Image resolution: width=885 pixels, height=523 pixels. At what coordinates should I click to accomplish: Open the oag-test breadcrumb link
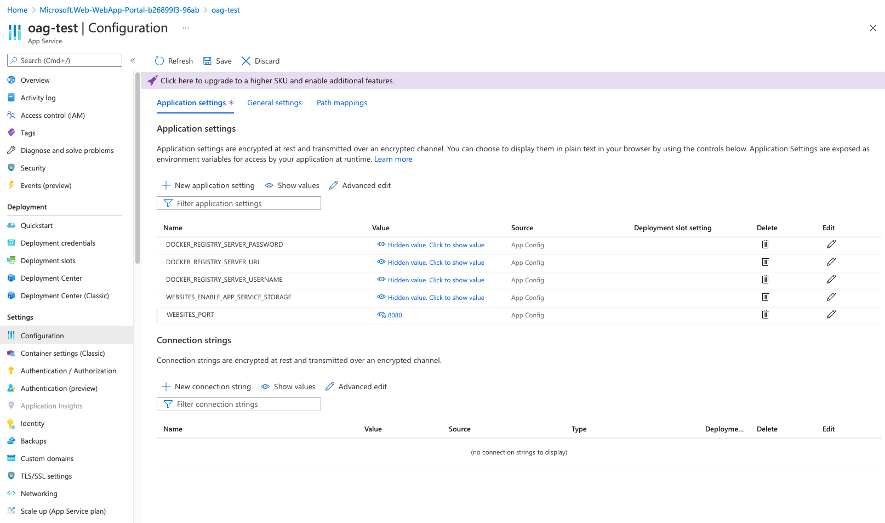(x=225, y=10)
